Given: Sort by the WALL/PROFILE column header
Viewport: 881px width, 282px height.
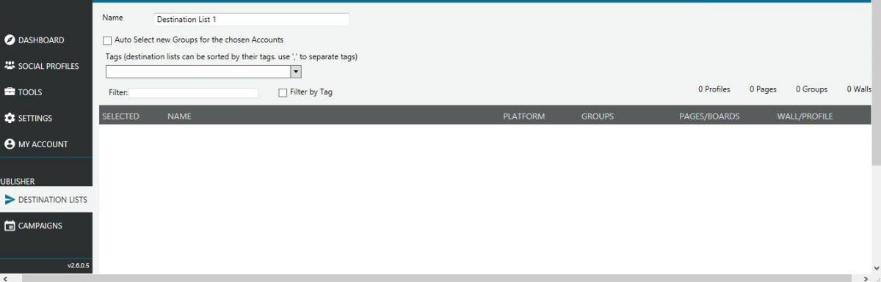Looking at the screenshot, I should (805, 116).
